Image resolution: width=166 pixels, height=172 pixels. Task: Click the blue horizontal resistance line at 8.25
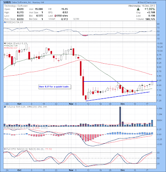tap(120, 81)
